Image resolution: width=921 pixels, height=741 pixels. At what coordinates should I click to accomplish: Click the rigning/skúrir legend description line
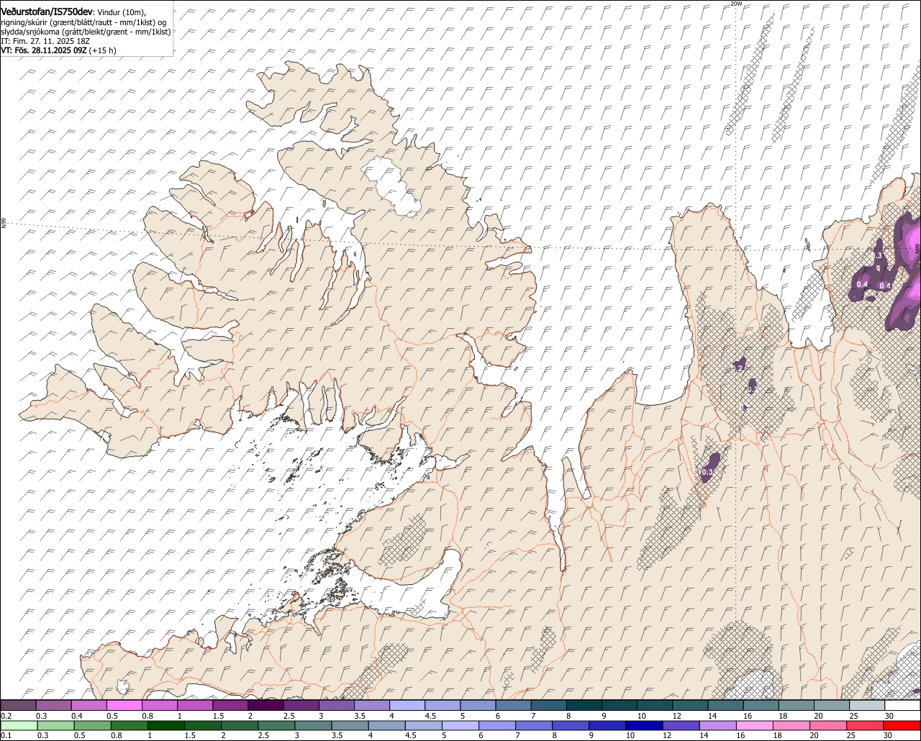pos(83,22)
